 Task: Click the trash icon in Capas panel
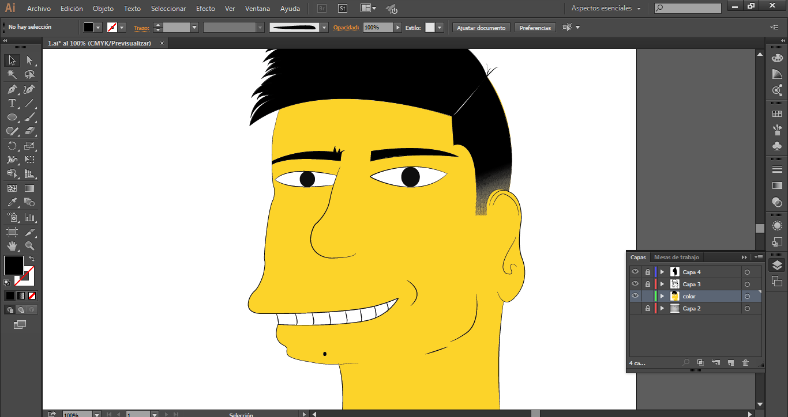pos(745,363)
